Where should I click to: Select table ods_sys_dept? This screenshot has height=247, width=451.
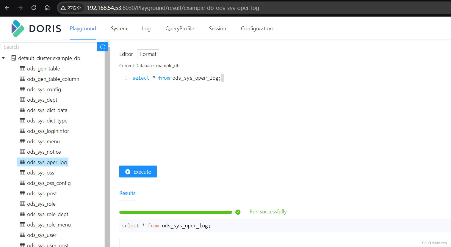42,100
